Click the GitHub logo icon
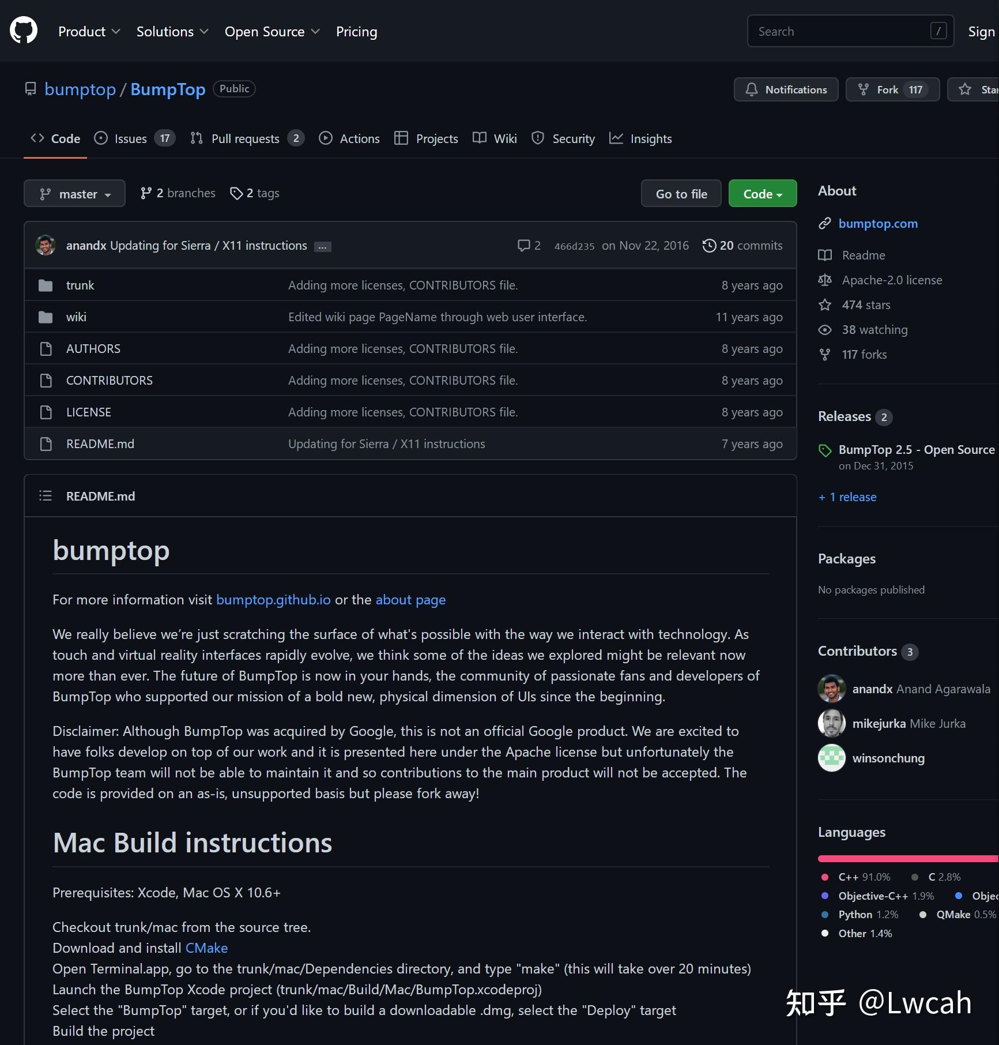Viewport: 999px width, 1045px height. pos(24,31)
